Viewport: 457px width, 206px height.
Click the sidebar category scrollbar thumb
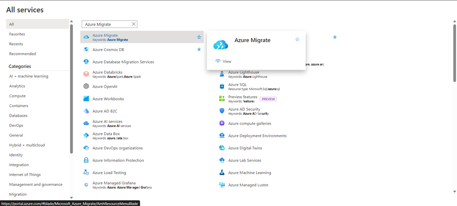(x=72, y=89)
